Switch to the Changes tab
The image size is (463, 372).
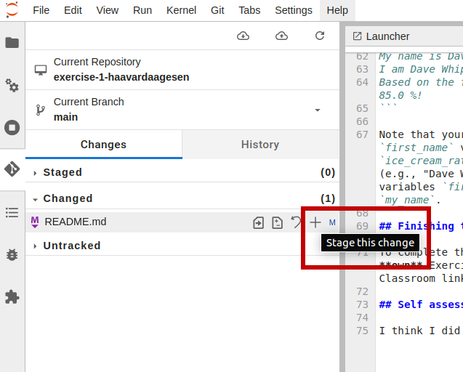(104, 145)
